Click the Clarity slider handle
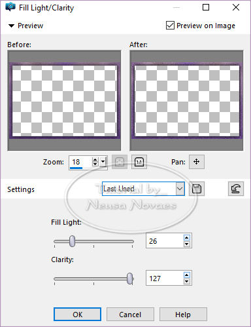Viewport: 251px width, 327px height. click(130, 279)
